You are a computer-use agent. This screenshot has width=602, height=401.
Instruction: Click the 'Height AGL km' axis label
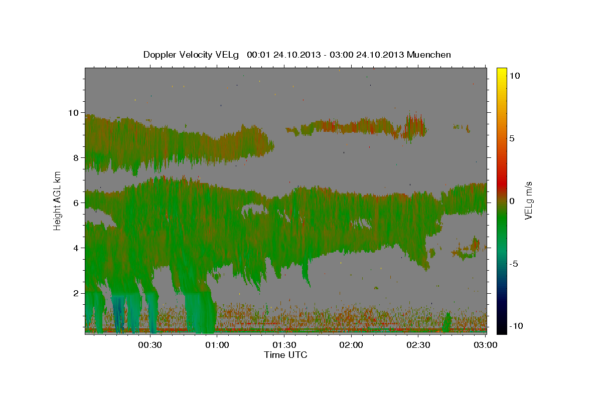58,200
